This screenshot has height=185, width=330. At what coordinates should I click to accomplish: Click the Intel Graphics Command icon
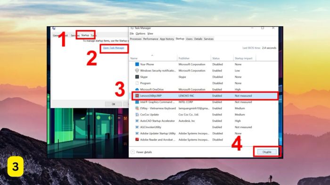[137, 102]
